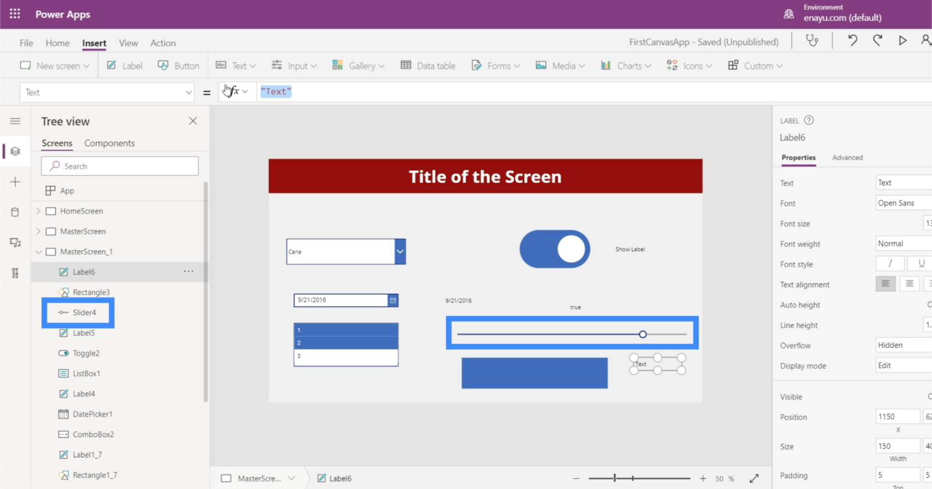The image size is (932, 489).
Task: Toggle the Show Label switch on canvas
Action: click(555, 249)
